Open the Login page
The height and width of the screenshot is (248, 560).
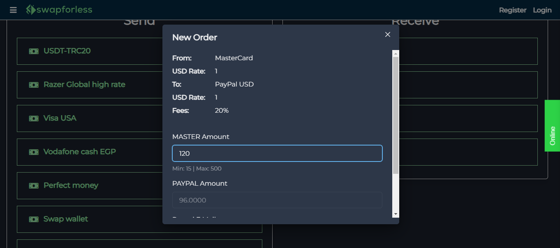[542, 10]
